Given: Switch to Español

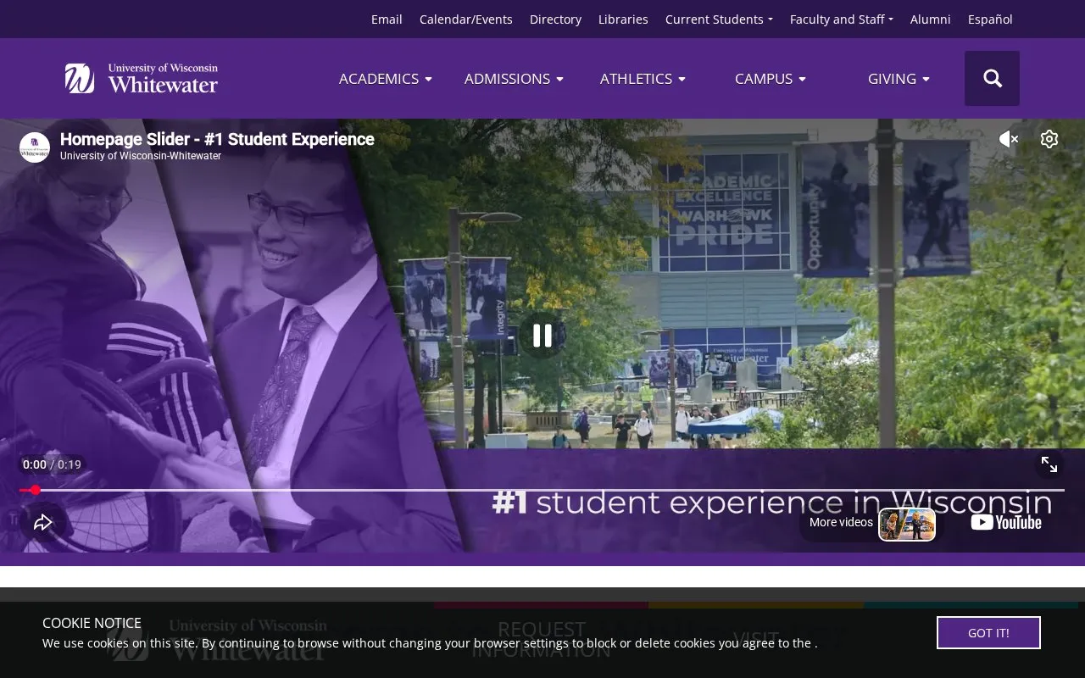Looking at the screenshot, I should click(x=990, y=19).
